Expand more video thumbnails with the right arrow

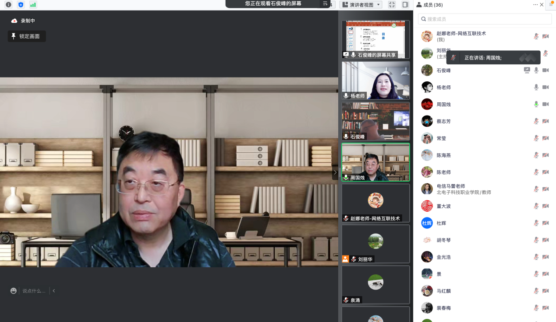click(335, 172)
